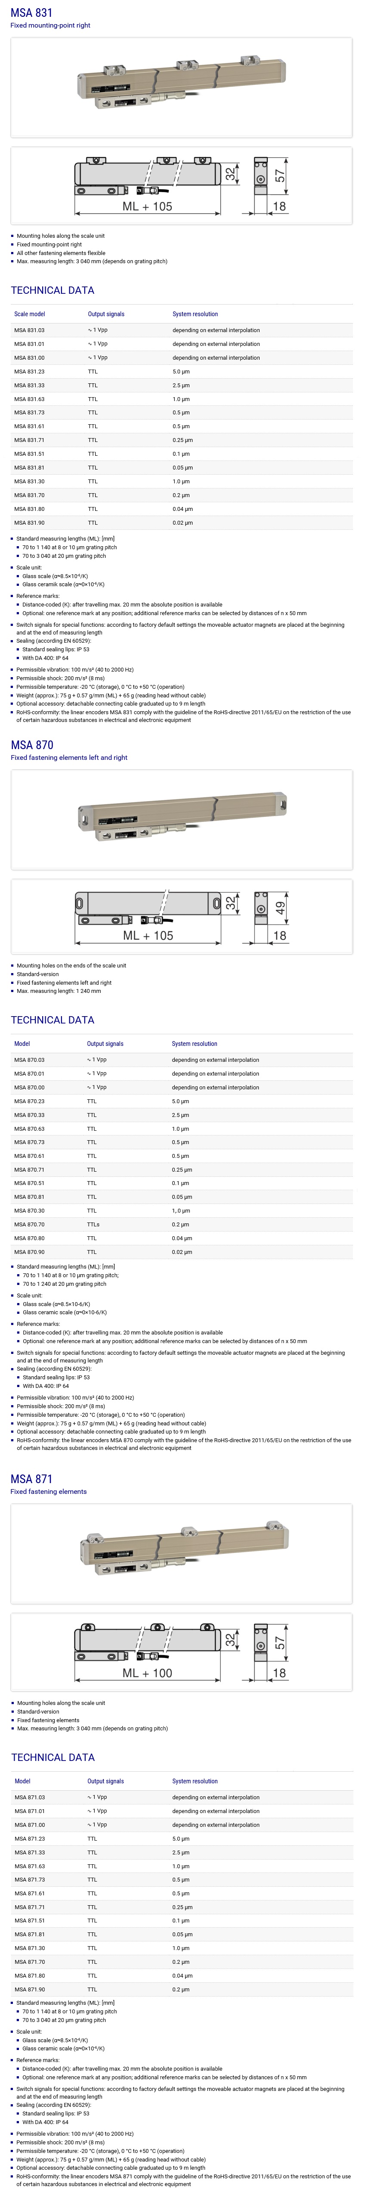Click '1,0 µm' resolution in MSA 870.30 row
365x2196 pixels.
click(x=181, y=1210)
